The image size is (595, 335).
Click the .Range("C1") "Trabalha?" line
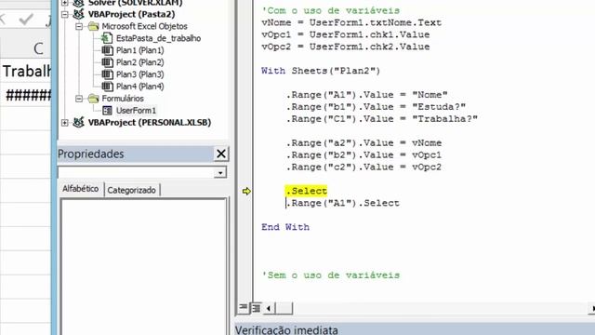point(382,119)
